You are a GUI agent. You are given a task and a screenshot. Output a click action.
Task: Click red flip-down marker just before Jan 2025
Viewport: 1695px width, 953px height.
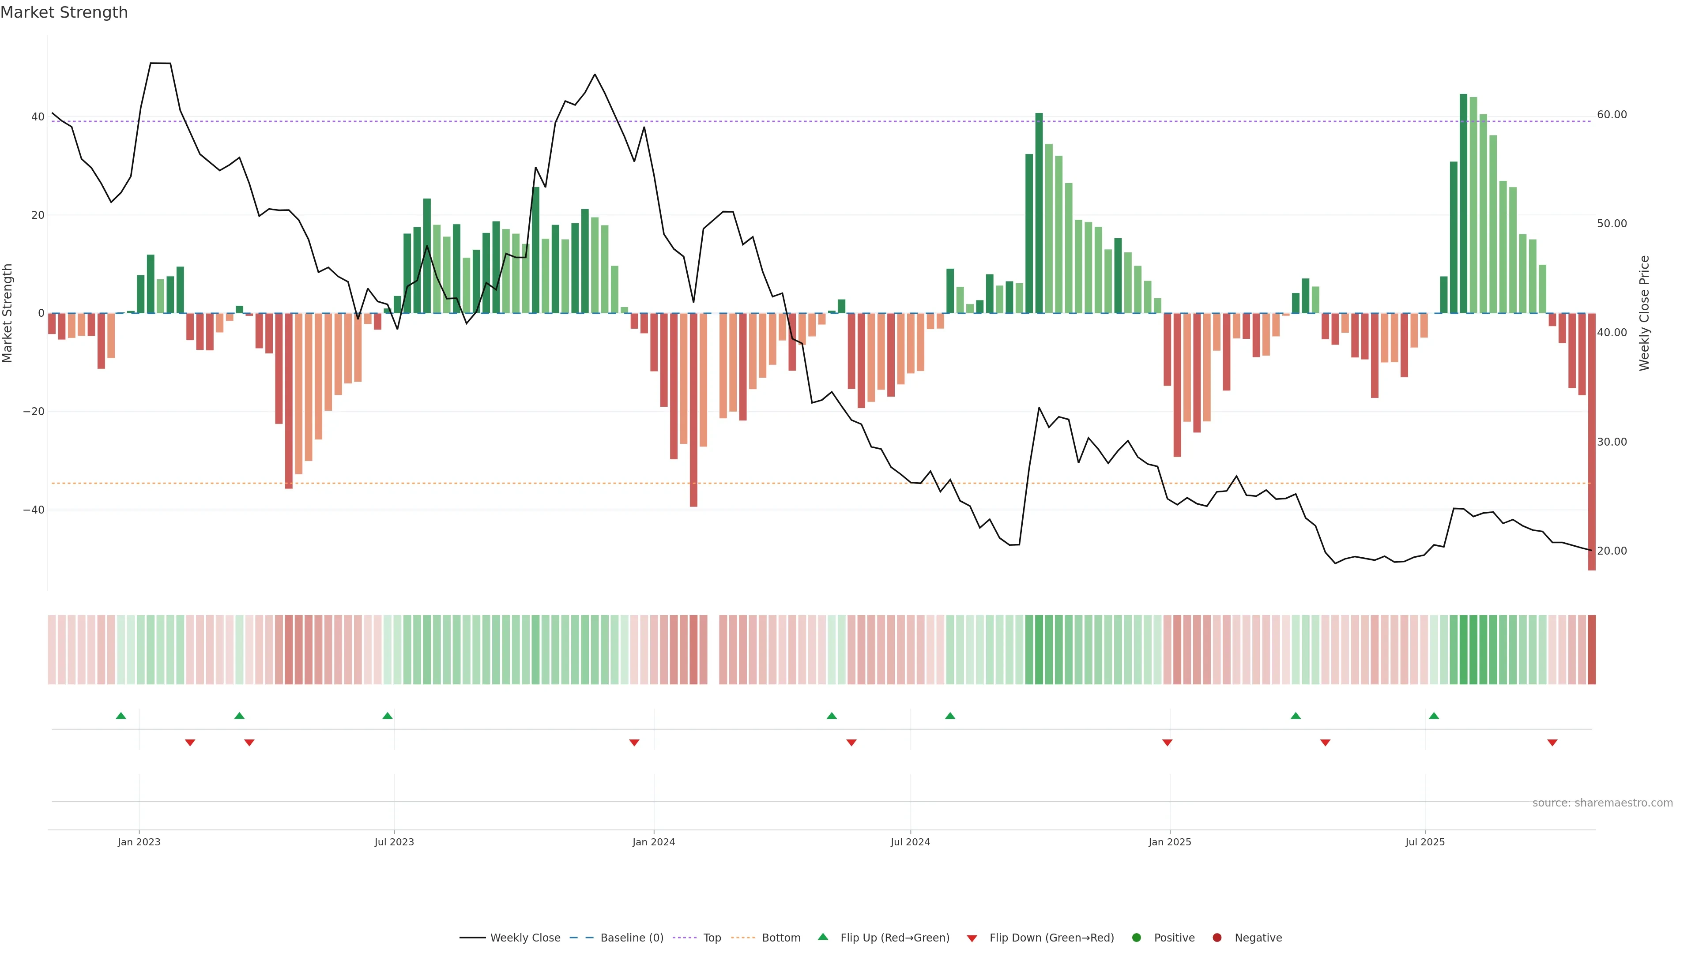click(x=1167, y=743)
